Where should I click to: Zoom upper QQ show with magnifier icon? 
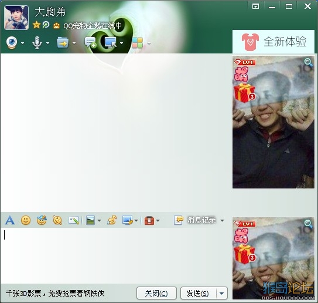coord(309,62)
